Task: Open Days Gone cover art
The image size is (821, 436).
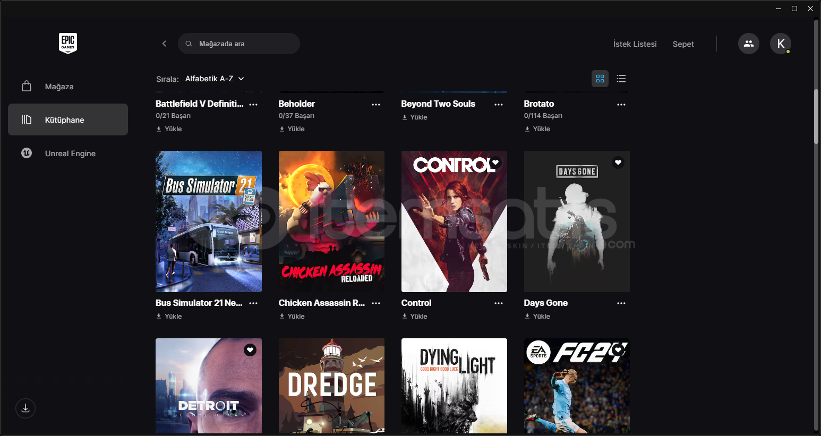Action: point(577,221)
